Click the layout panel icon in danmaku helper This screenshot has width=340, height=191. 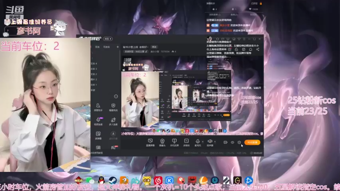(x=244, y=49)
